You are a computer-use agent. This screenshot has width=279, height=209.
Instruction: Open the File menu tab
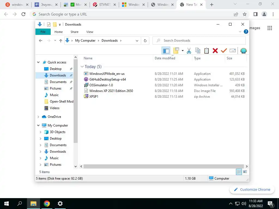[x=43, y=32]
